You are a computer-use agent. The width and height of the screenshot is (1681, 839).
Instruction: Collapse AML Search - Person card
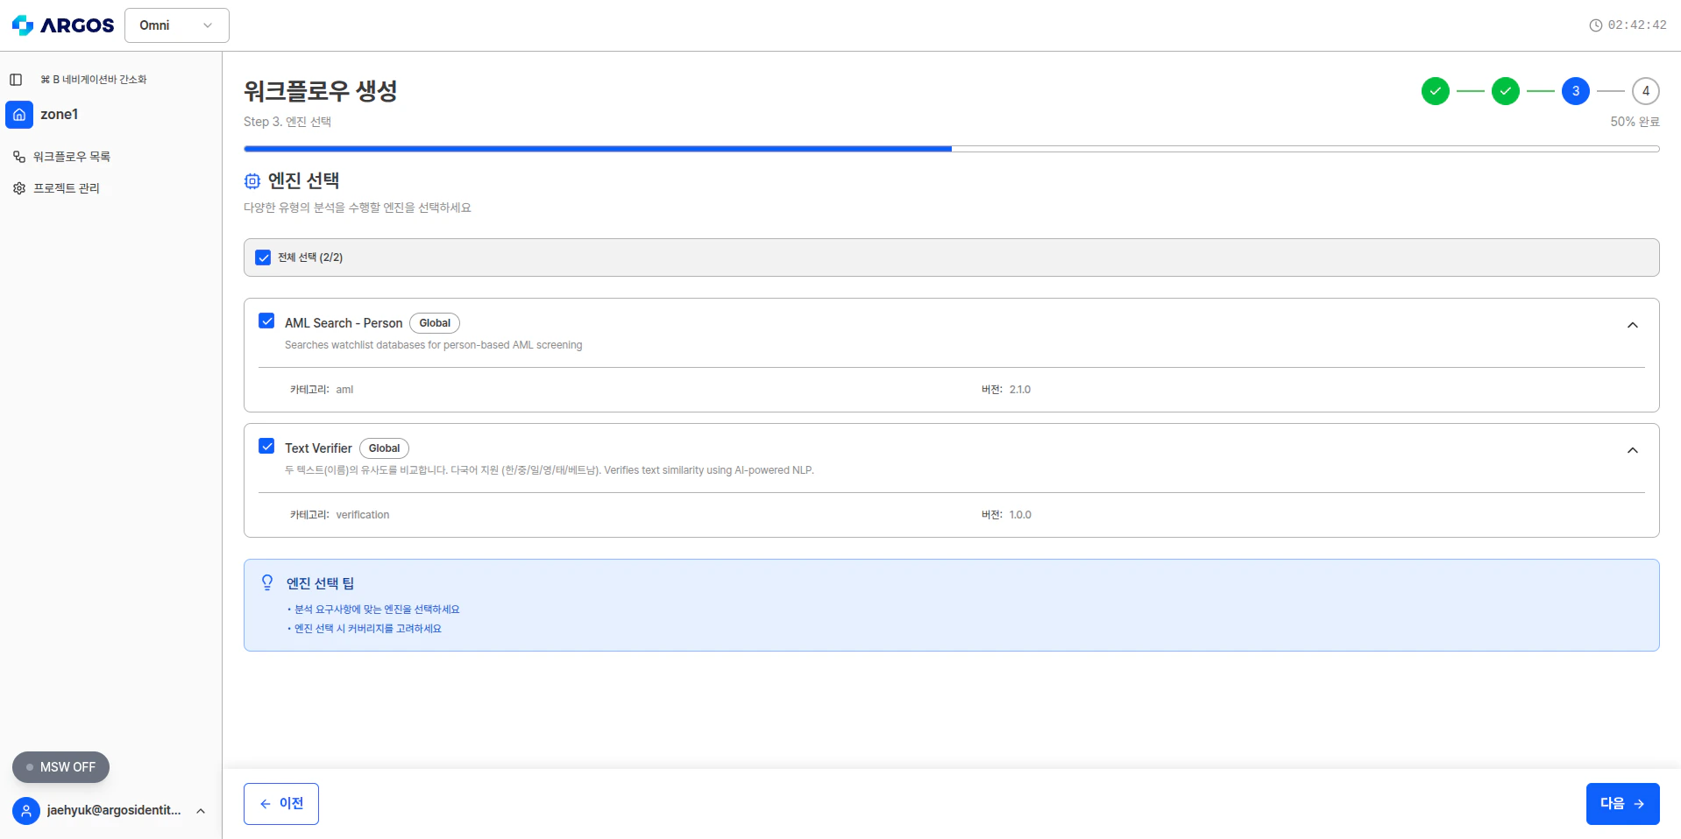click(1633, 325)
